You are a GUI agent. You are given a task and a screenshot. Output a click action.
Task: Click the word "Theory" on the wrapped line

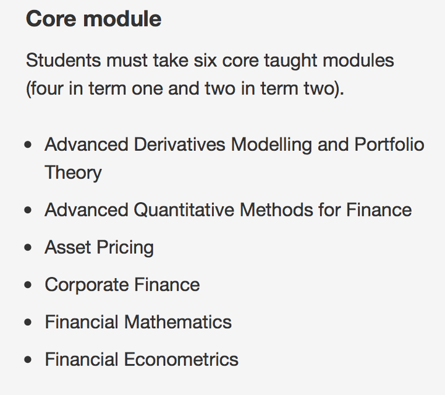[x=73, y=173]
